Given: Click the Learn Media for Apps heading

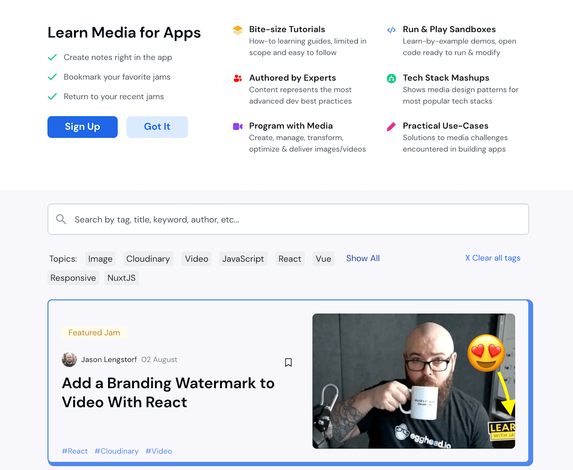Looking at the screenshot, I should tap(124, 33).
